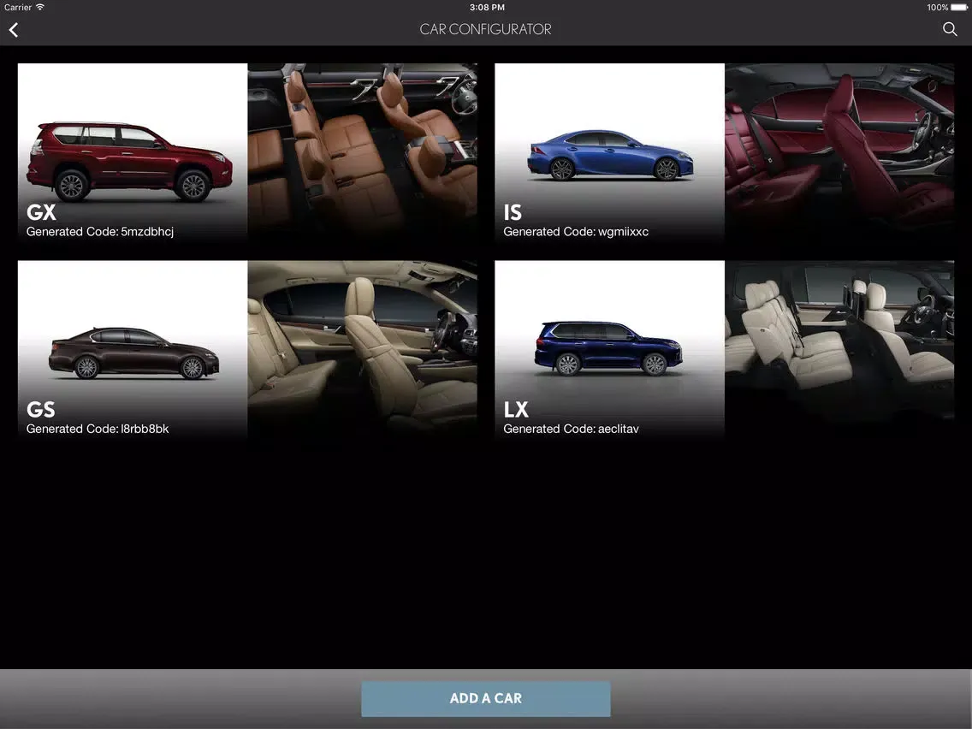972x729 pixels.
Task: Open the dark GS sedan exterior thumbnail
Action: [133, 350]
